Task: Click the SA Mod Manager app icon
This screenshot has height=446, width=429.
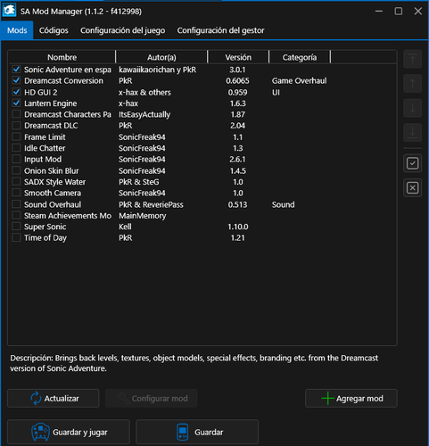Action: point(9,11)
